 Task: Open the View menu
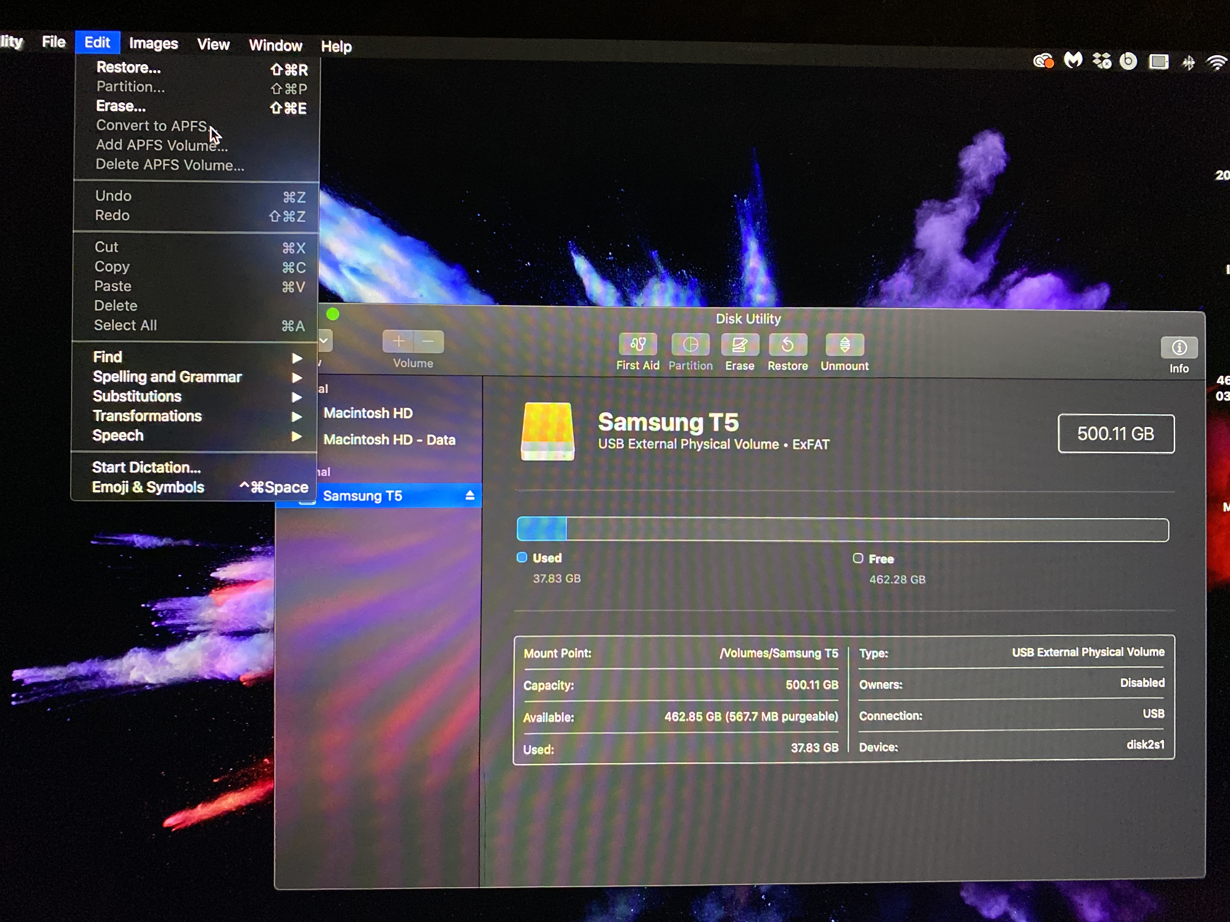point(214,45)
